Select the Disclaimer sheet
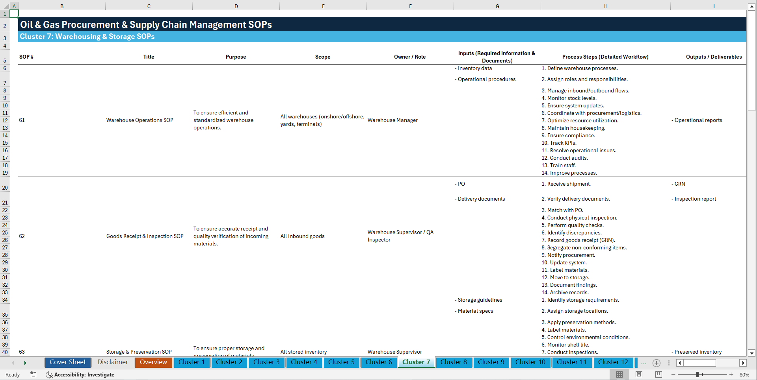Viewport: 757px width, 380px height. (x=112, y=362)
